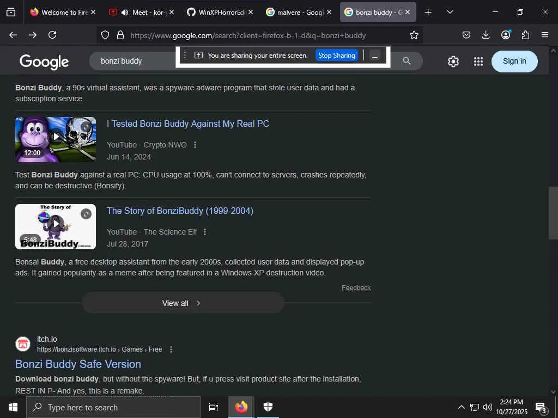Open the Feedback link
Screen dimensions: 558x418
tap(356, 288)
